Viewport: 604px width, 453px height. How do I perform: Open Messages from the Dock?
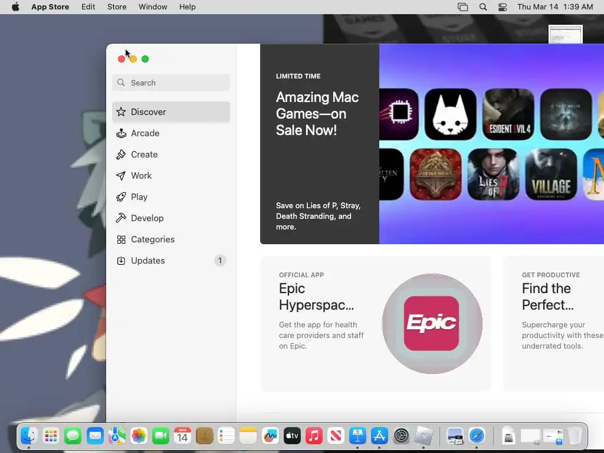pyautogui.click(x=73, y=436)
